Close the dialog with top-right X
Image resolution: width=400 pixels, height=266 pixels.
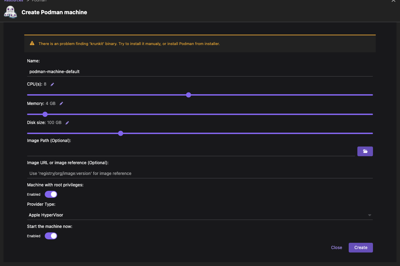pyautogui.click(x=393, y=1)
